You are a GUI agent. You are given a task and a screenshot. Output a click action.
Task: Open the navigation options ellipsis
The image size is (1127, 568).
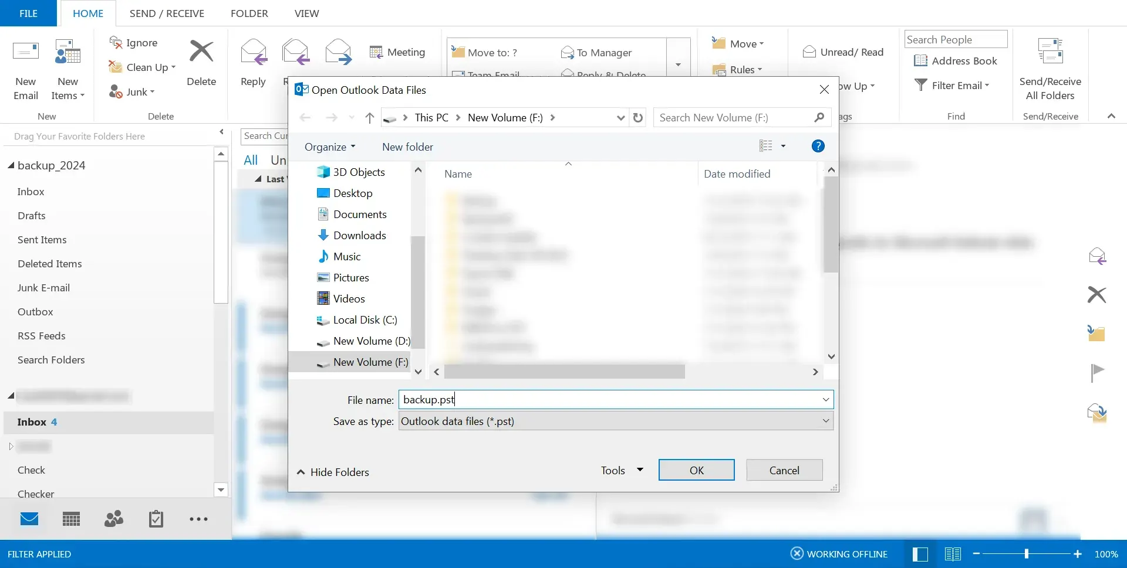[x=198, y=519]
